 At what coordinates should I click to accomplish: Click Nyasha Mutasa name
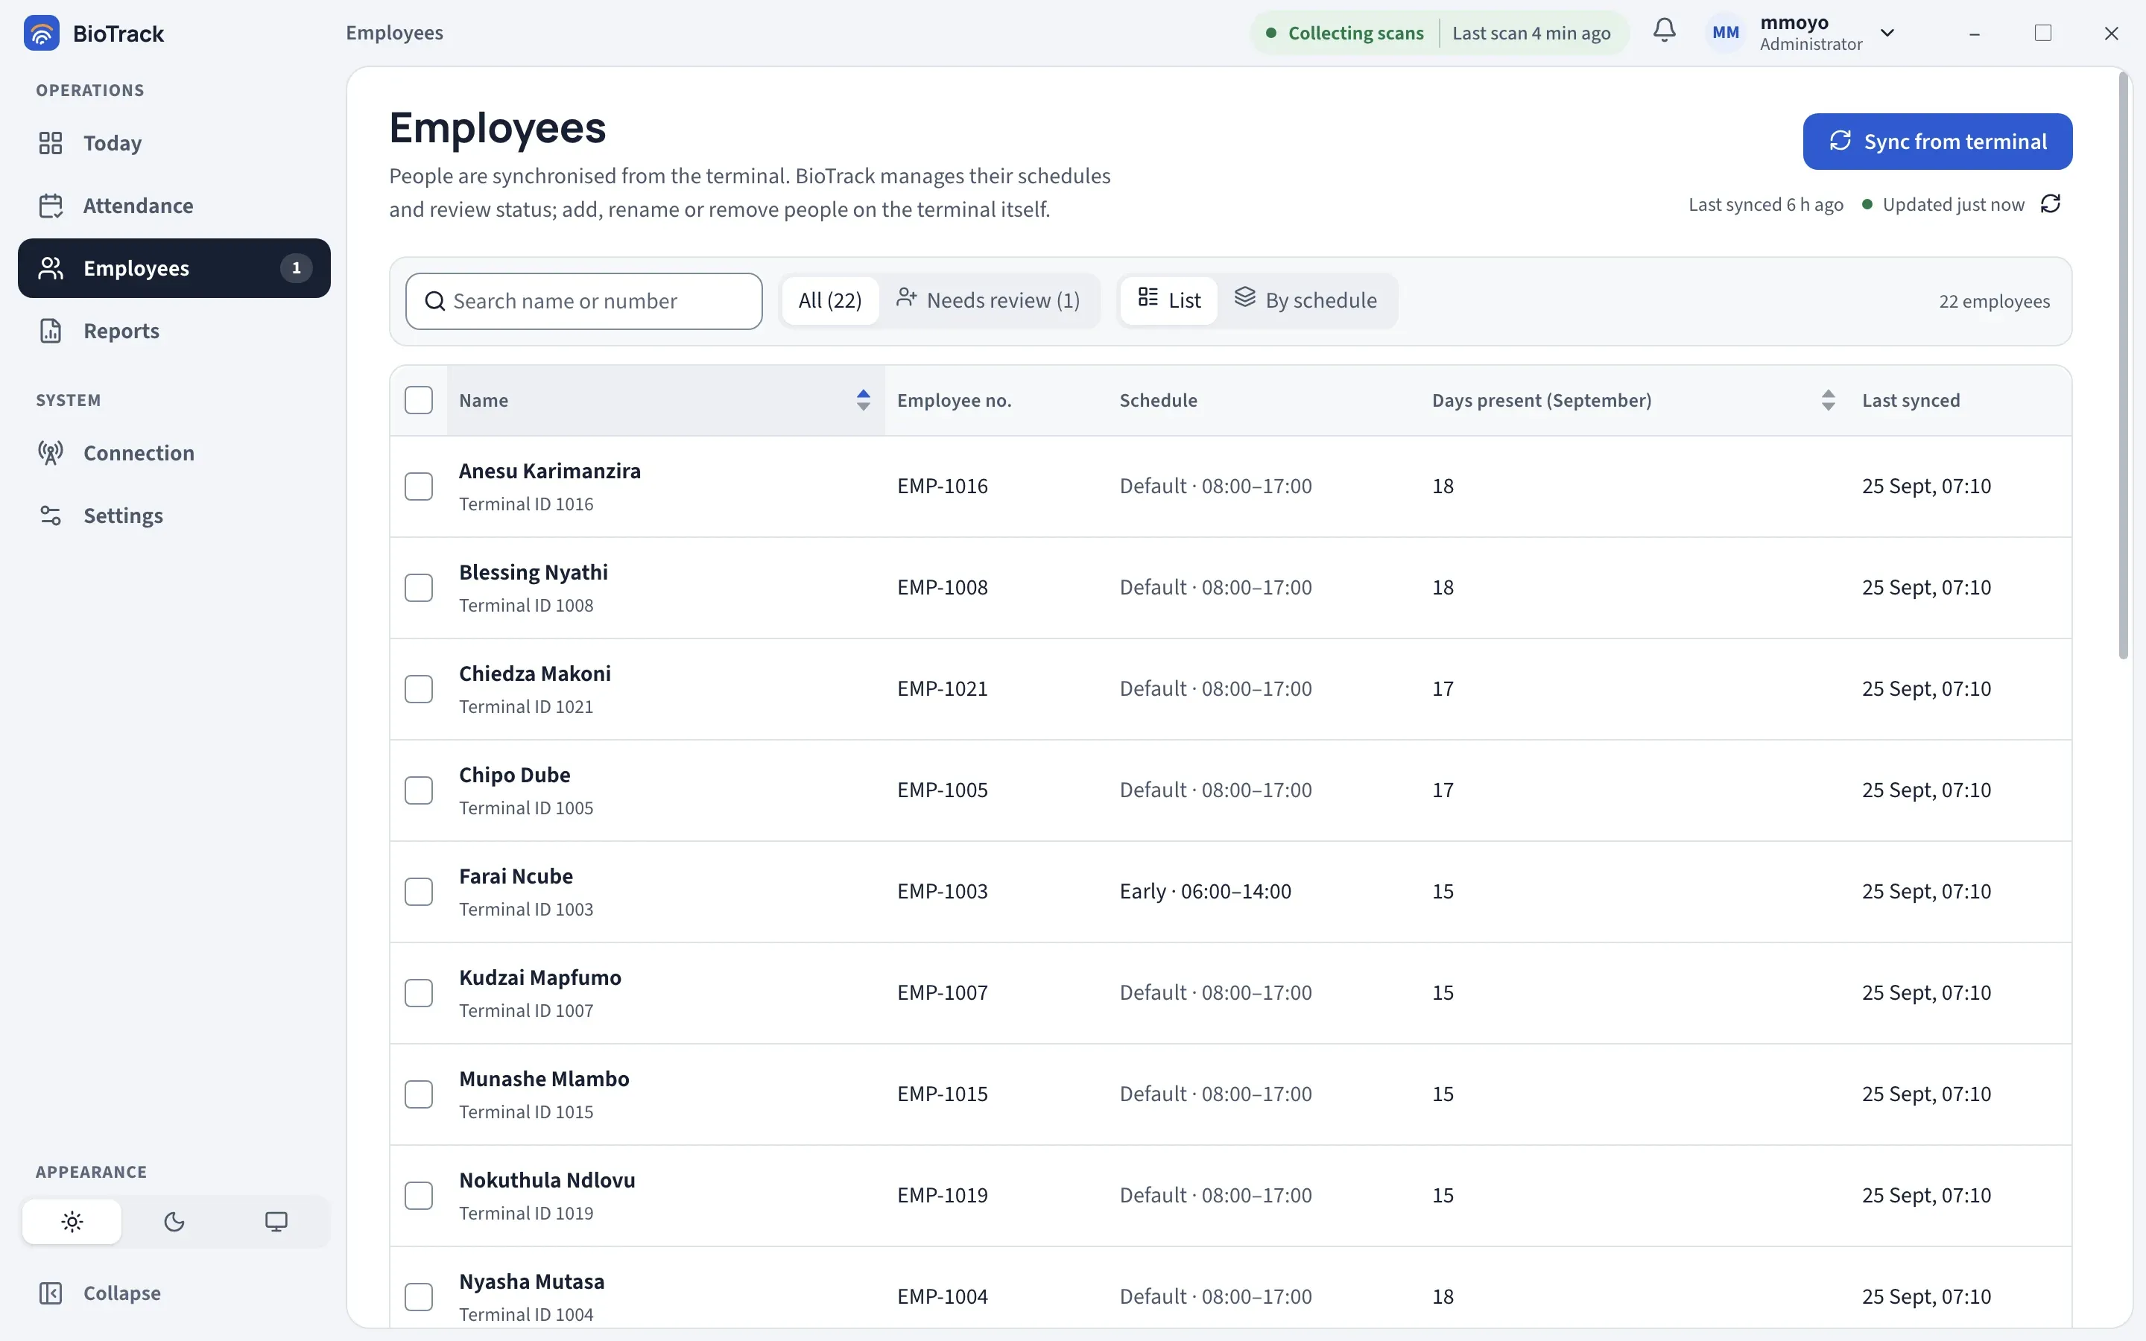click(531, 1281)
